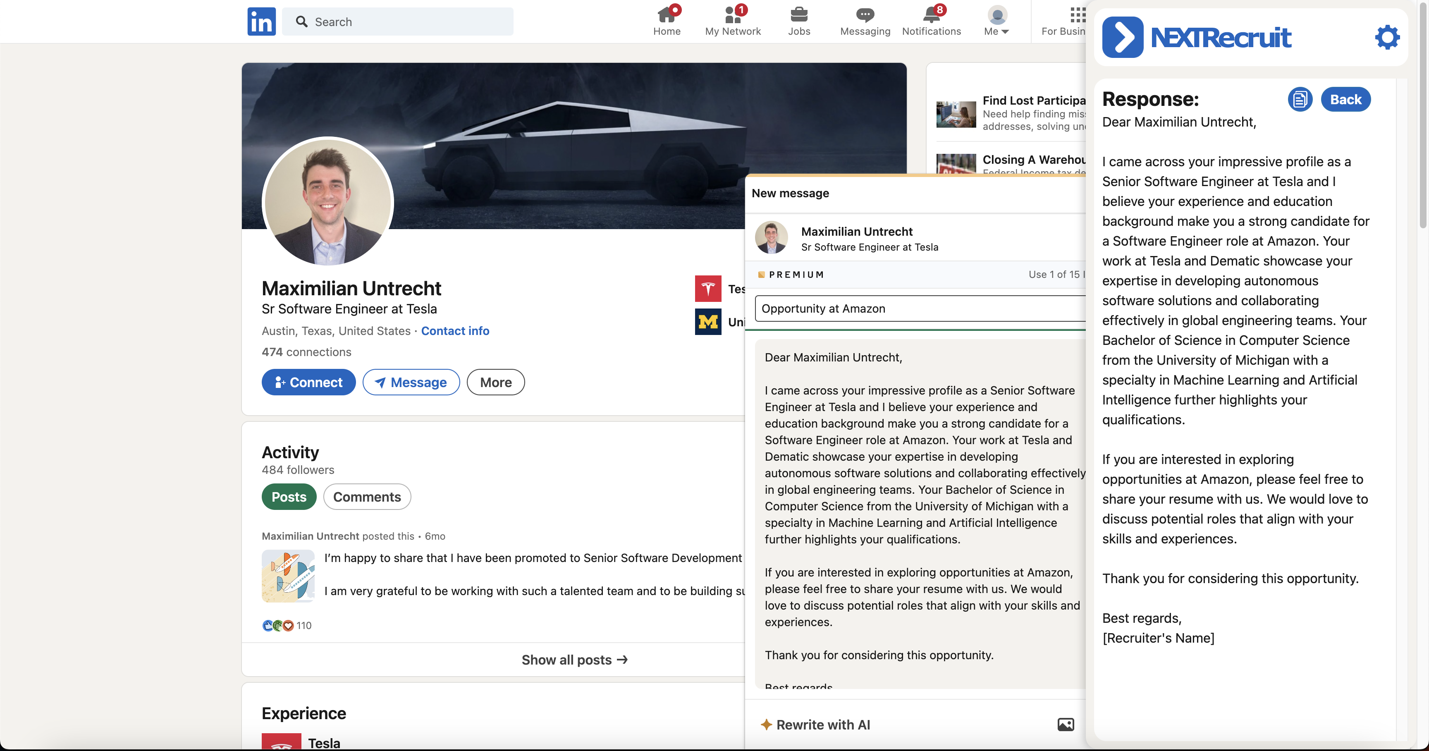Viewport: 1429px width, 751px height.
Task: Click the Tesla company logo
Action: [x=708, y=288]
